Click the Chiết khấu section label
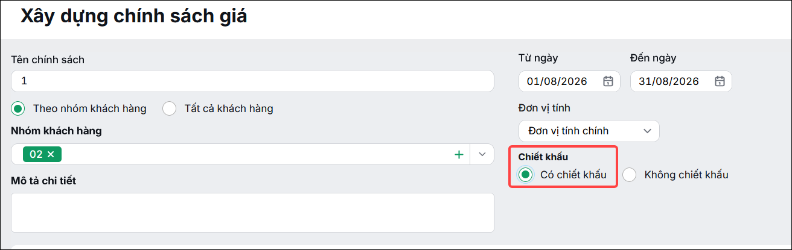Image resolution: width=792 pixels, height=250 pixels. point(543,157)
